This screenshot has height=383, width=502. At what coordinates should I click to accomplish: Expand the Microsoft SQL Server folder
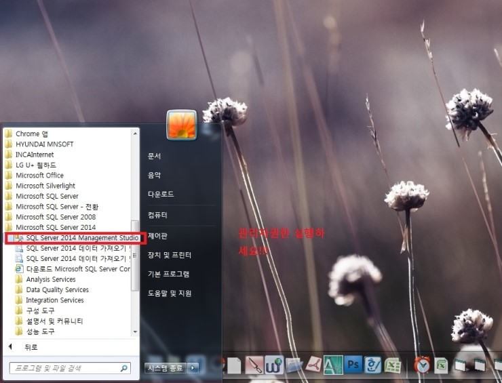click(41, 196)
